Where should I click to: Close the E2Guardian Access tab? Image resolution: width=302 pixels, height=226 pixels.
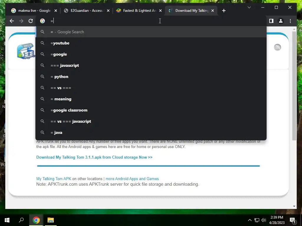click(108, 11)
